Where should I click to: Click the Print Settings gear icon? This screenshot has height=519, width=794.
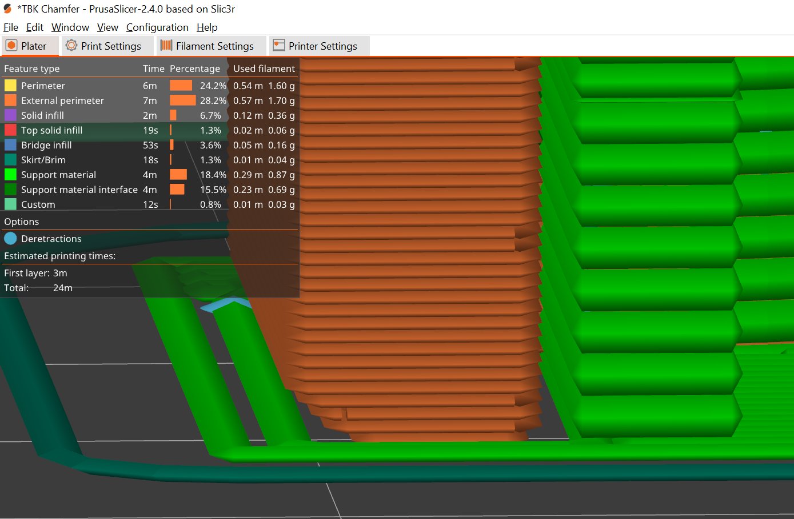click(x=71, y=46)
